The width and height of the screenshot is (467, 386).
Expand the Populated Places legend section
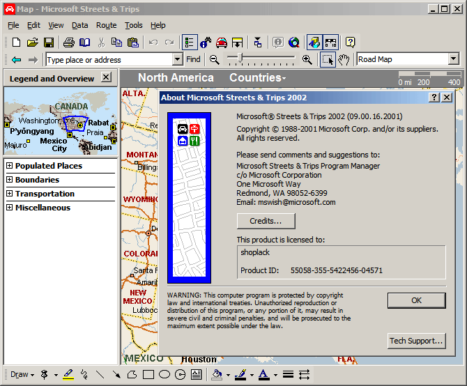coord(10,165)
